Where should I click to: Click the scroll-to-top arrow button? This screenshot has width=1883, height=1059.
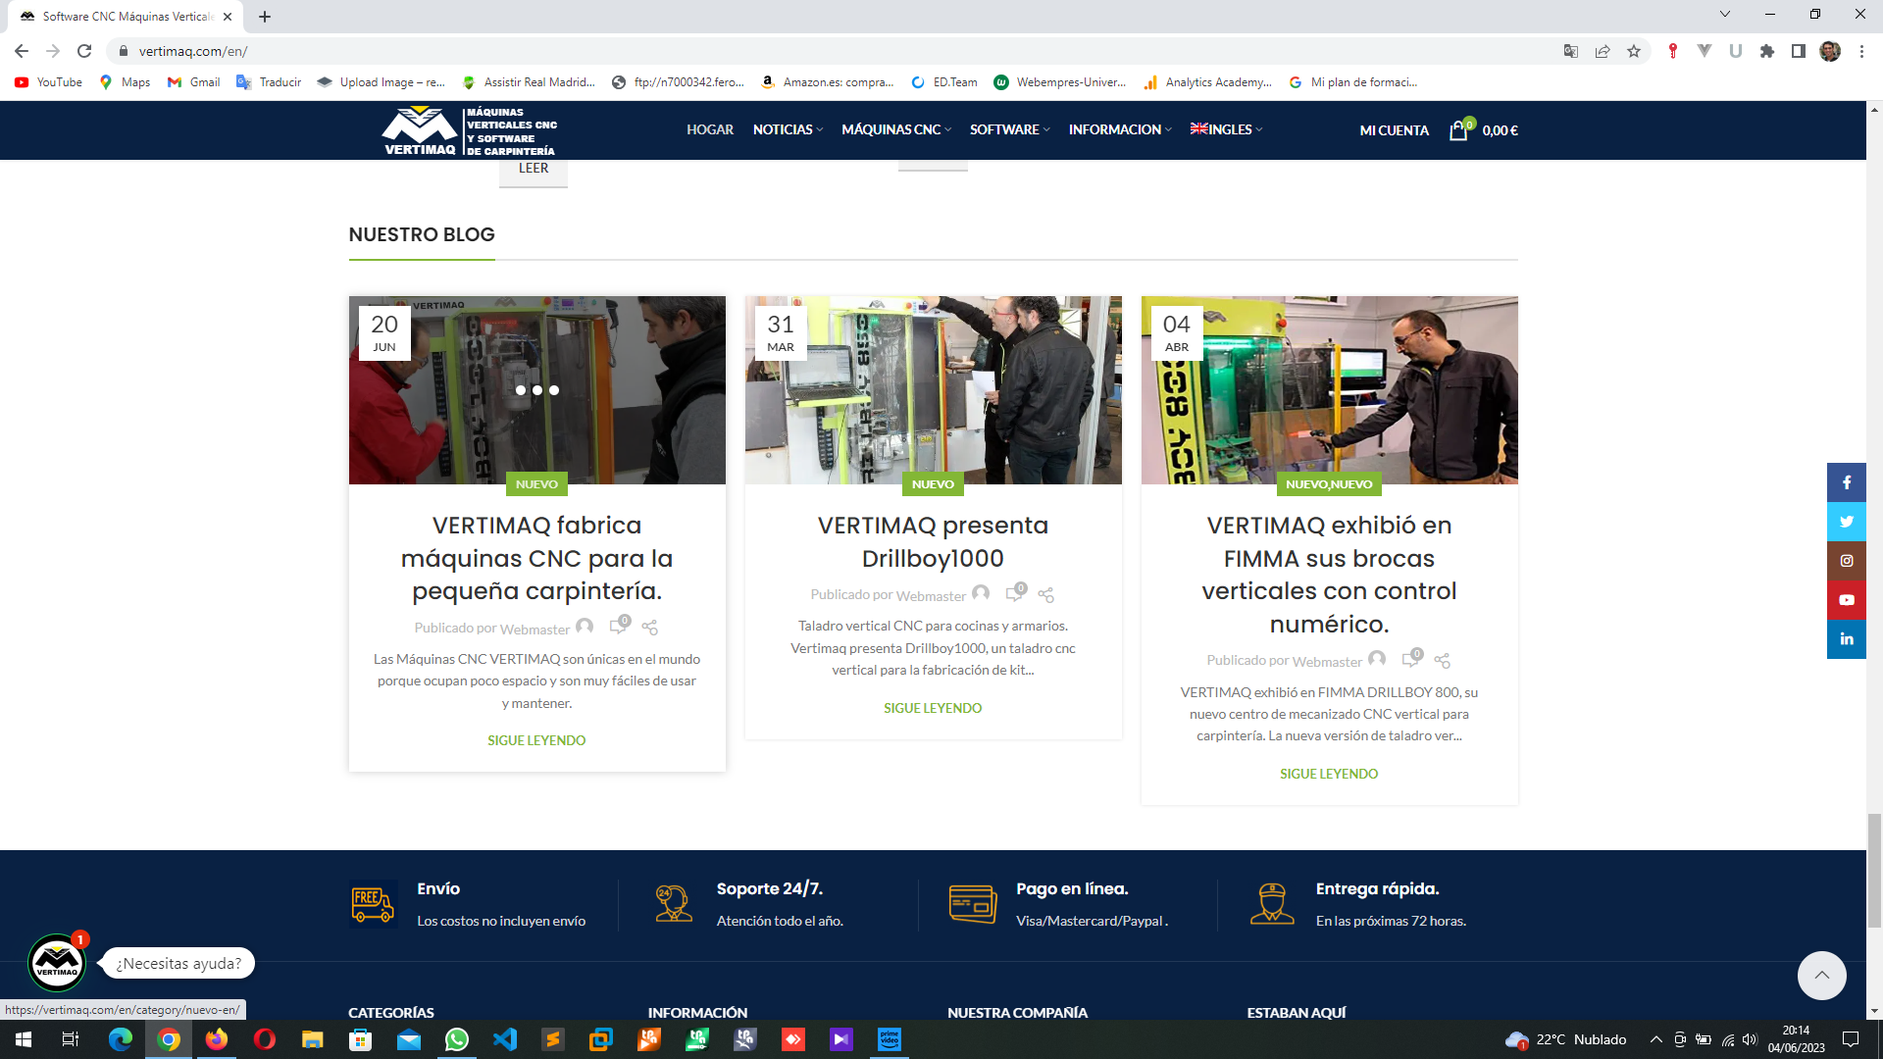point(1821,975)
